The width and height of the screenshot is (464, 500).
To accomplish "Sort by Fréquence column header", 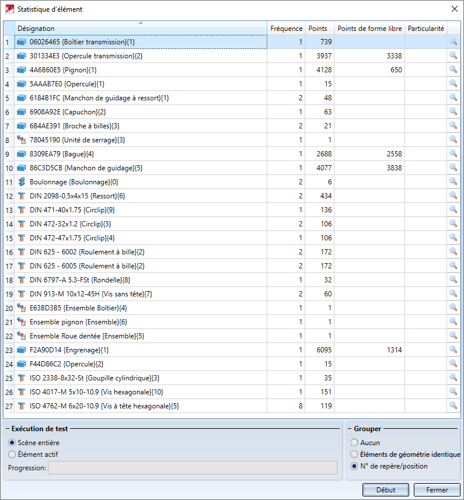I will pyautogui.click(x=286, y=29).
